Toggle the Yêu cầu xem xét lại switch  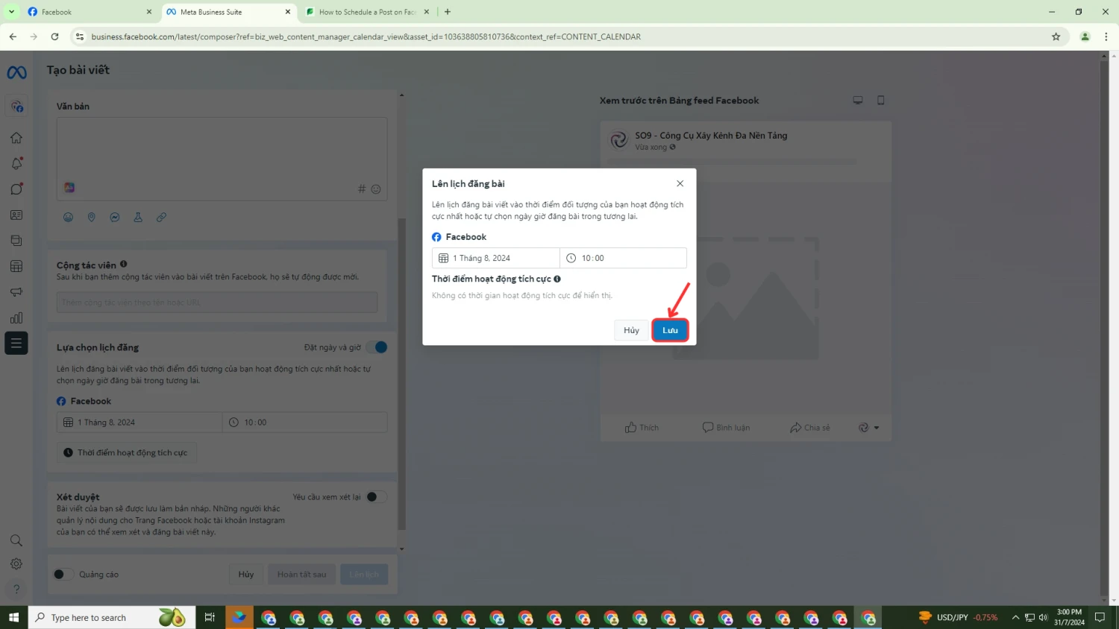point(376,497)
